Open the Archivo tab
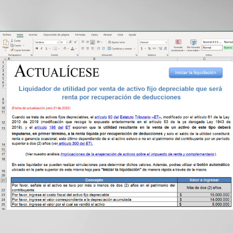The width and height of the screenshot is (233, 233). click(x=7, y=34)
